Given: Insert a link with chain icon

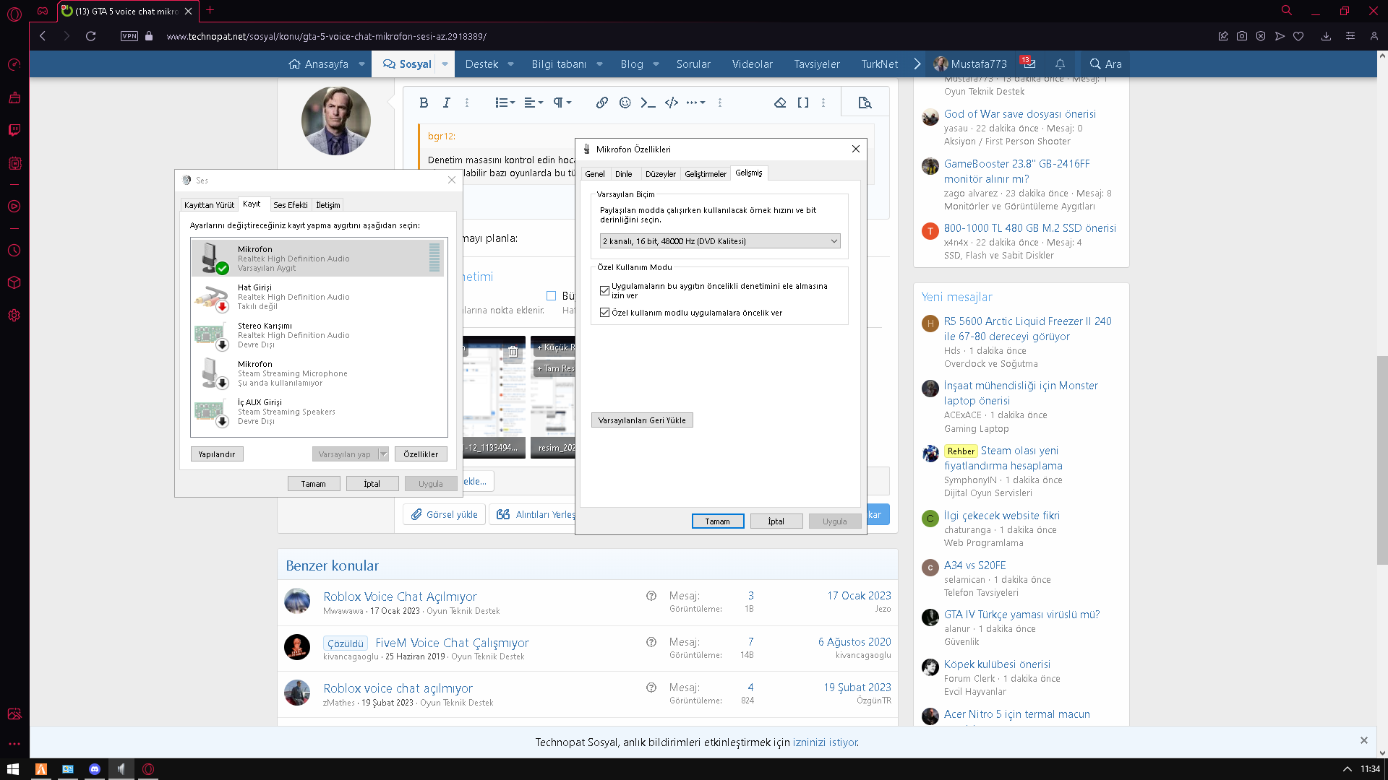Looking at the screenshot, I should (x=601, y=103).
